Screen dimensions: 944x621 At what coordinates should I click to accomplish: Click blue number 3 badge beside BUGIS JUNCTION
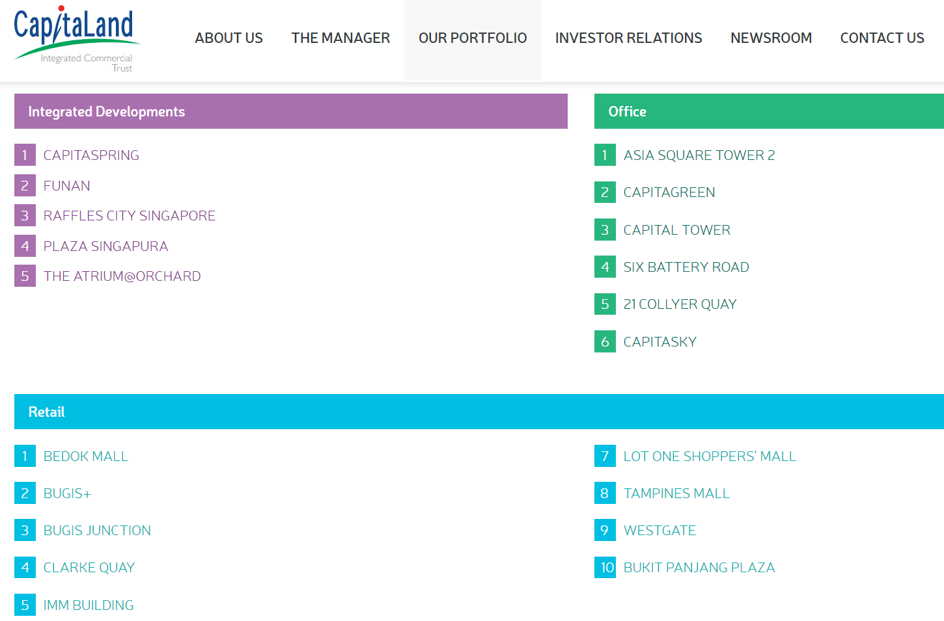[x=25, y=531]
